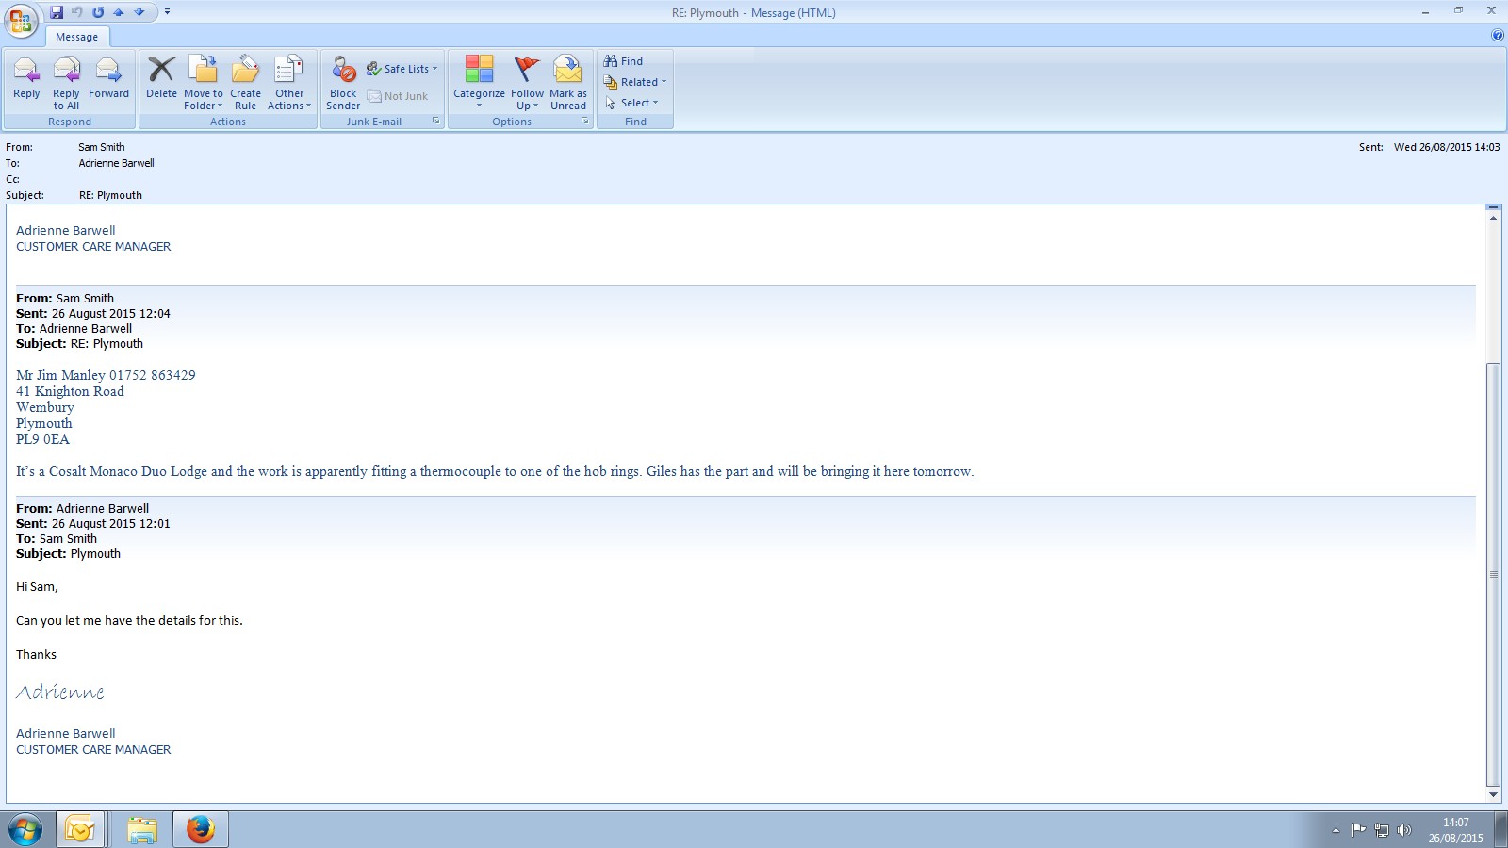
Task: Create a rule from this message
Action: (245, 82)
